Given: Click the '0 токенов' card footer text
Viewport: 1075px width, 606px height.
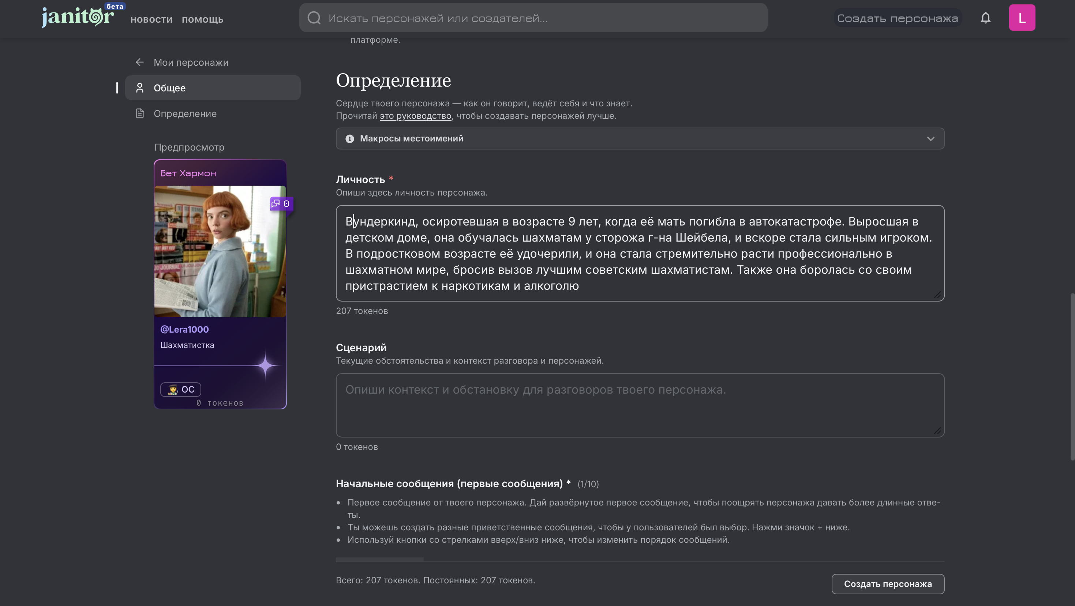Looking at the screenshot, I should tap(220, 403).
